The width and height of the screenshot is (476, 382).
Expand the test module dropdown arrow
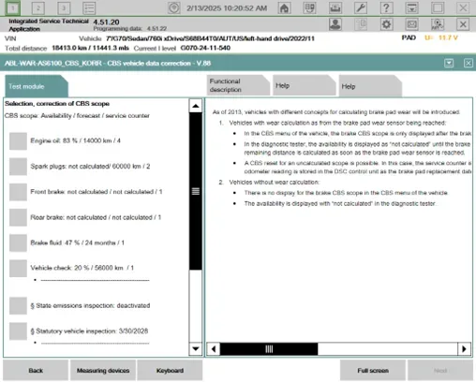click(449, 64)
